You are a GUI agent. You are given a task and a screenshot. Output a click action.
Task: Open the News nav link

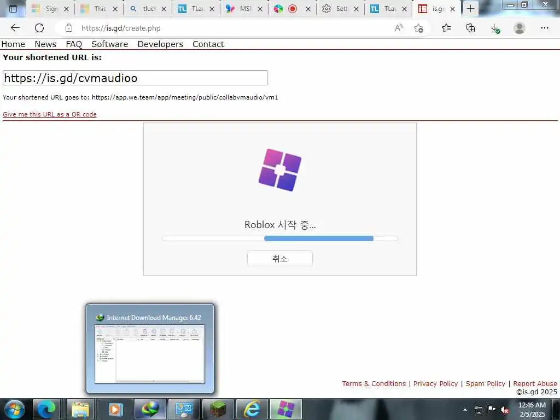click(45, 44)
